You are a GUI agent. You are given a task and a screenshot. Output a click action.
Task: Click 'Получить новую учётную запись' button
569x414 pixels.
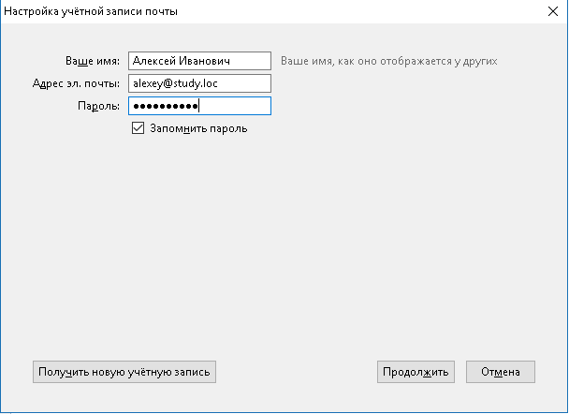124,372
